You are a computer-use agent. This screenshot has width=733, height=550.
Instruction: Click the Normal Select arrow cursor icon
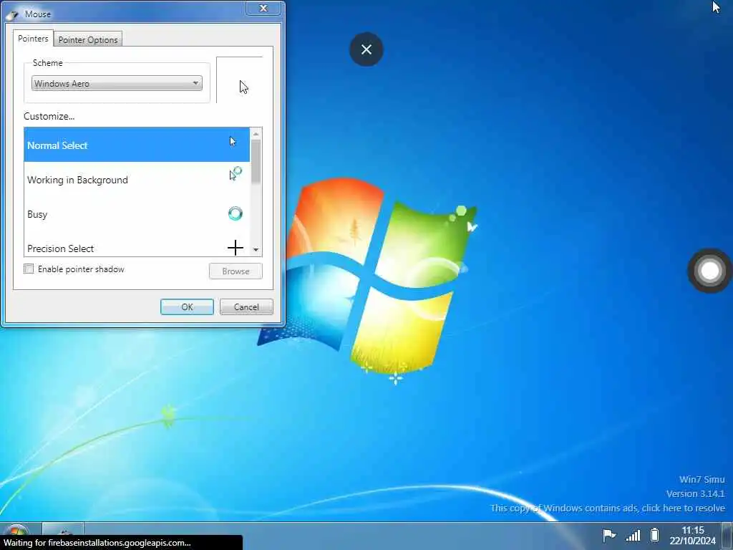click(233, 142)
